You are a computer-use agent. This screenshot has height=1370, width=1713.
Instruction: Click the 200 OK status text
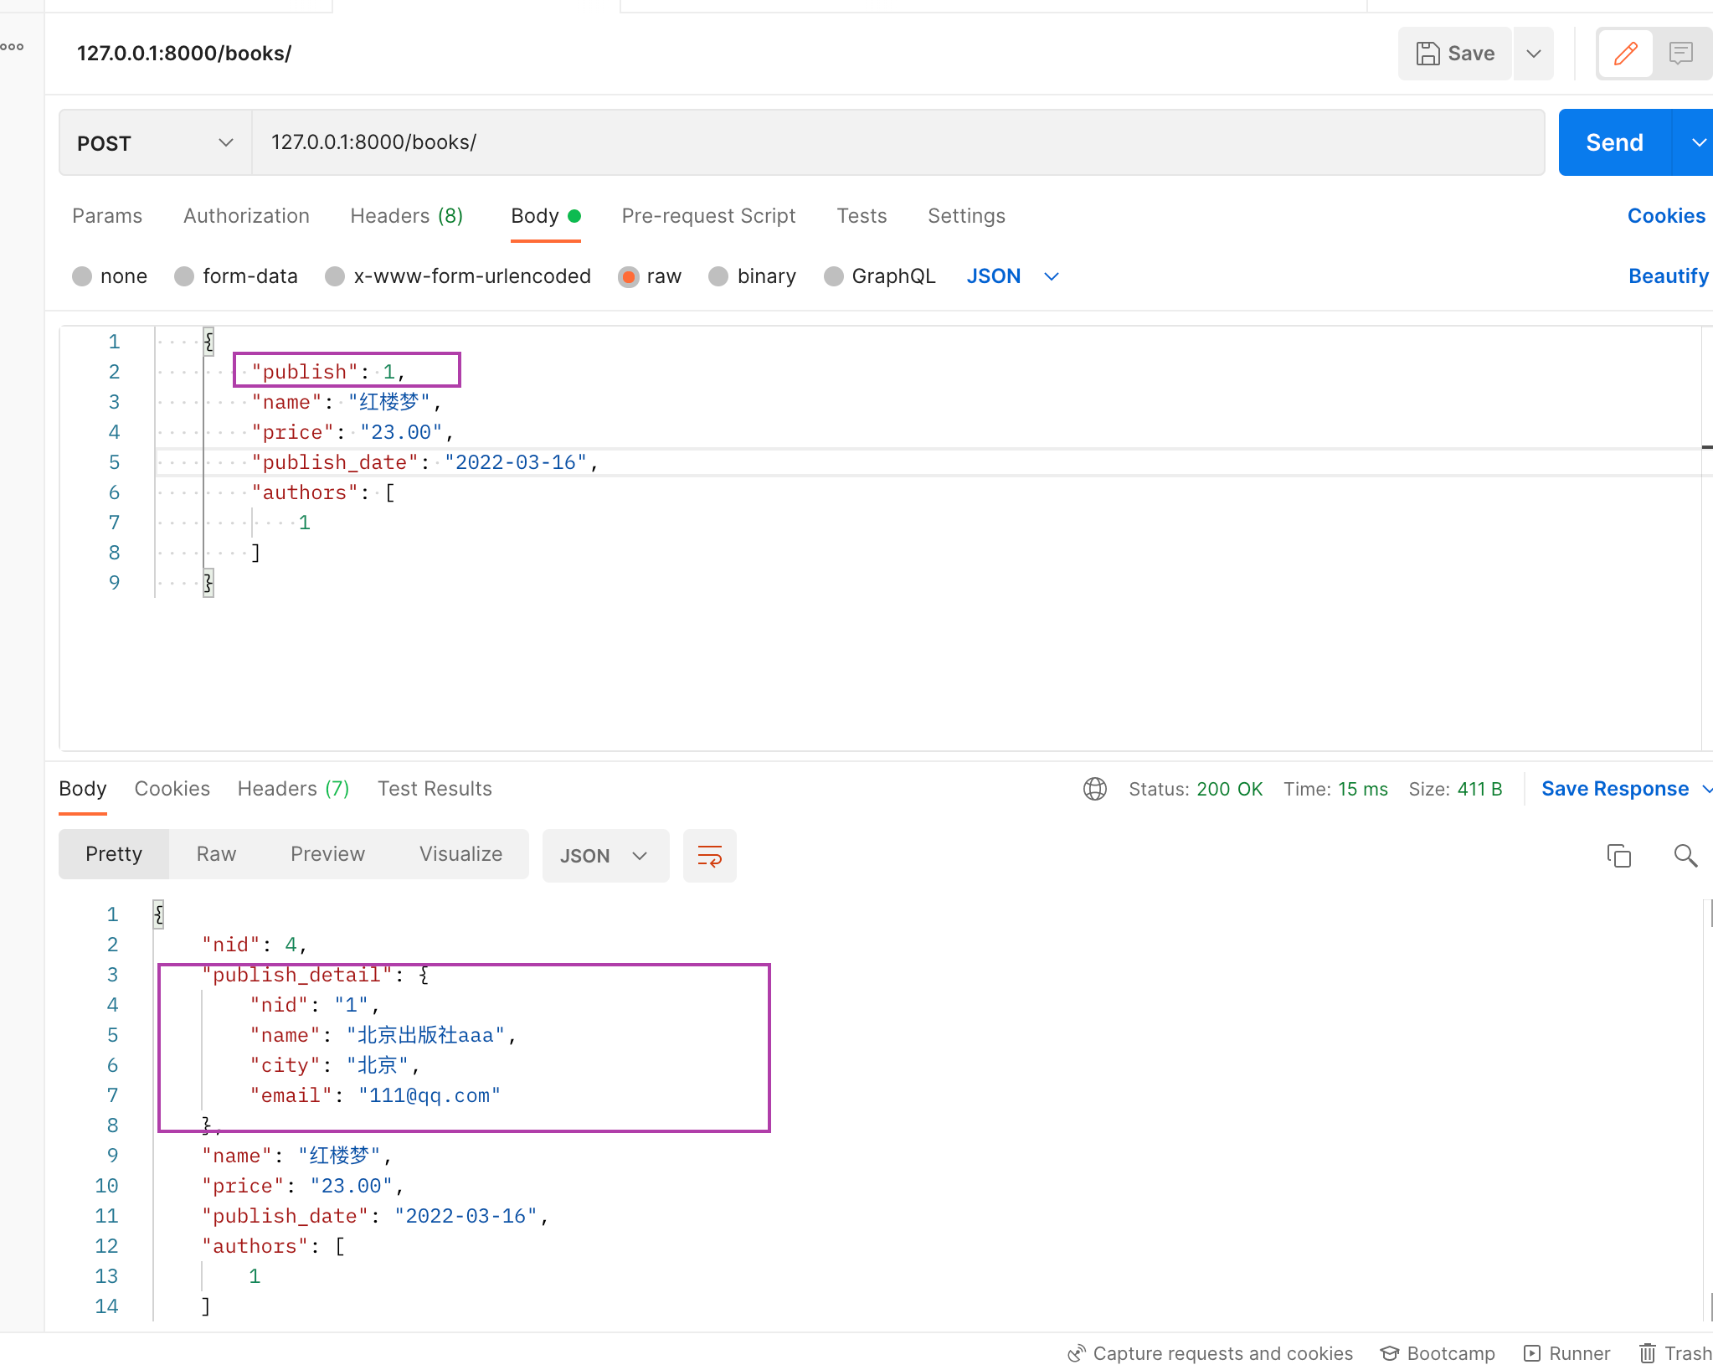pyautogui.click(x=1229, y=789)
